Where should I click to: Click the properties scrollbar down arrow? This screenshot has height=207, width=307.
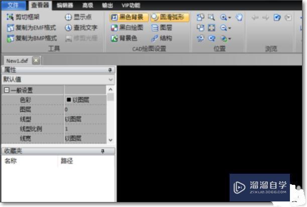[x=111, y=140]
